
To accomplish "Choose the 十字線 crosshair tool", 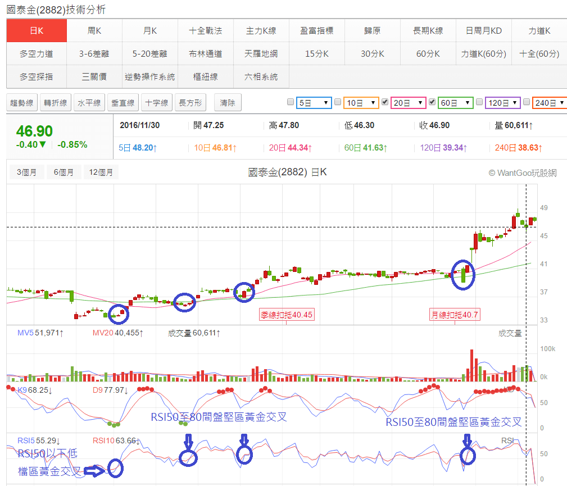I will pyautogui.click(x=156, y=103).
